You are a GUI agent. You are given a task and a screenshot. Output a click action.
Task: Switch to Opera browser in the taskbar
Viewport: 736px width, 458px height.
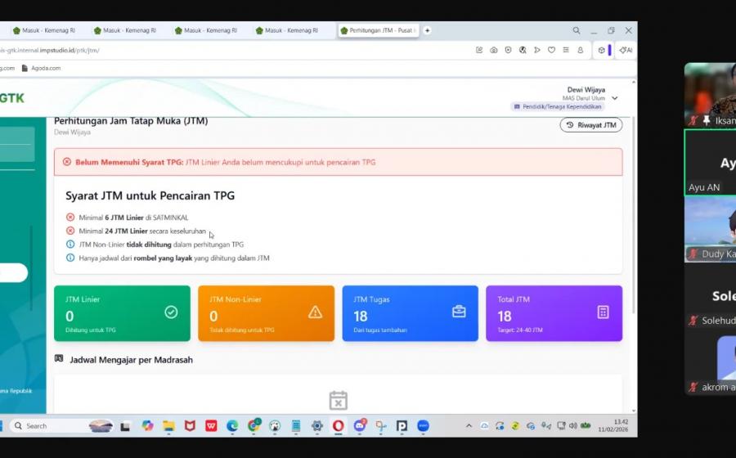pyautogui.click(x=339, y=426)
